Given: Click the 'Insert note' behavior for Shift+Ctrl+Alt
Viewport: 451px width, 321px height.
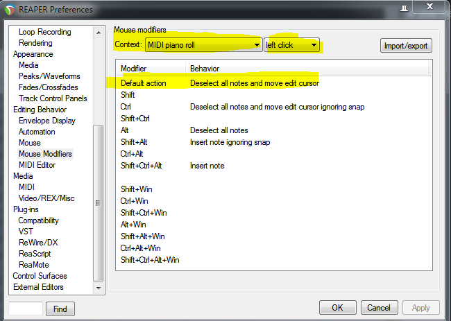Looking at the screenshot, I should coord(207,166).
